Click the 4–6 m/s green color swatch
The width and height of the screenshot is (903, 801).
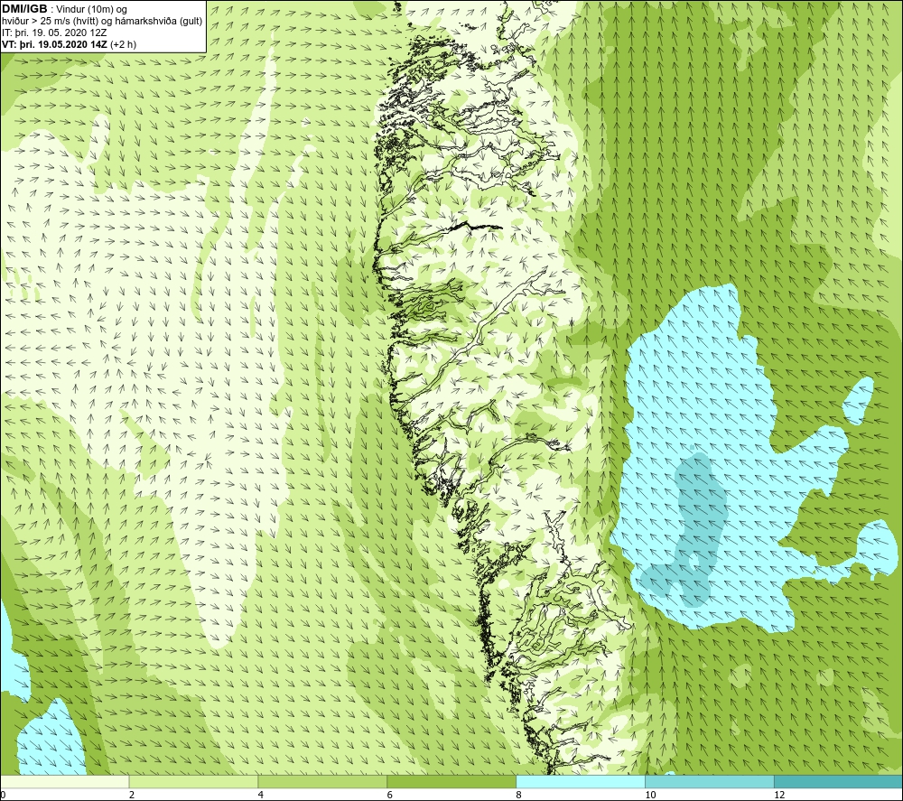coord(322,782)
